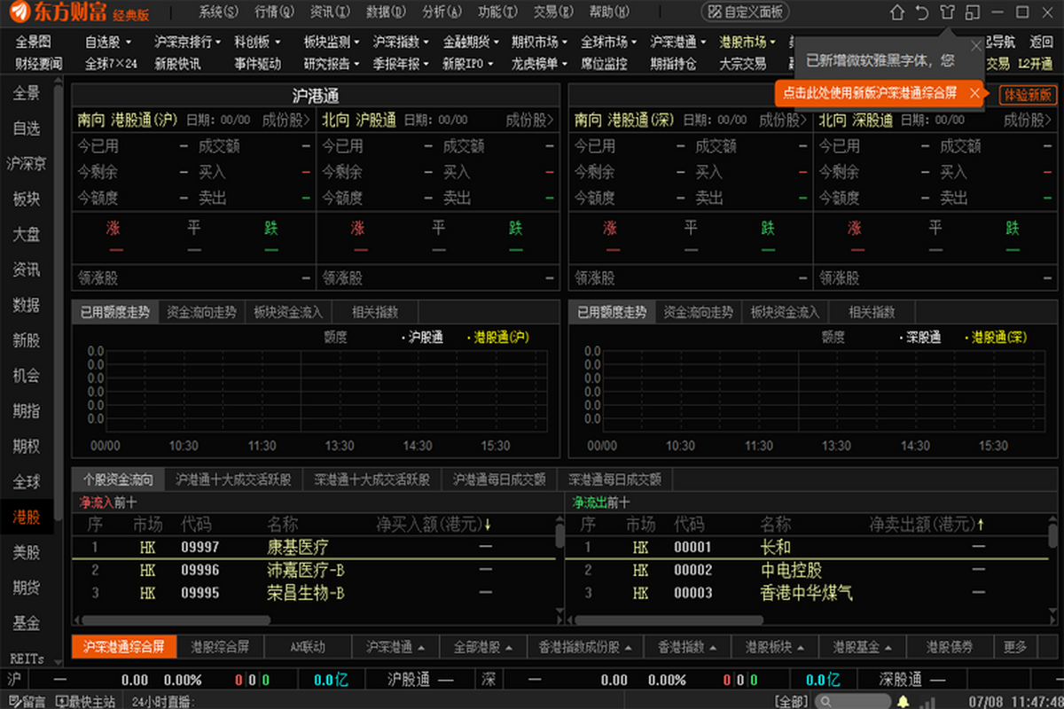Open the 自定义面板 custom panel button

[745, 12]
